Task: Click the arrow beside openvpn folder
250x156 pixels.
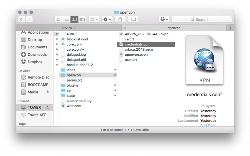Action: 115,75
